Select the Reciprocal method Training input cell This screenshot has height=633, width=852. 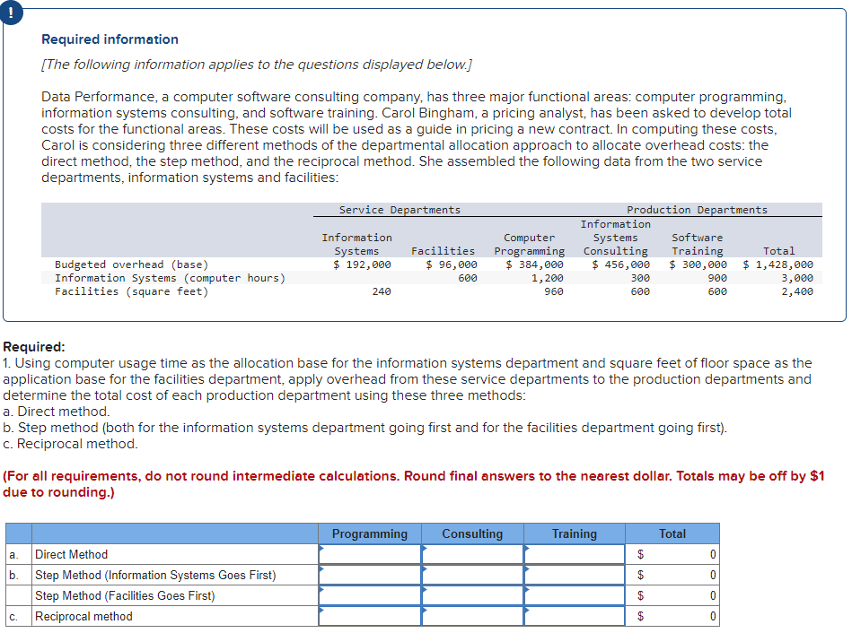(x=575, y=616)
